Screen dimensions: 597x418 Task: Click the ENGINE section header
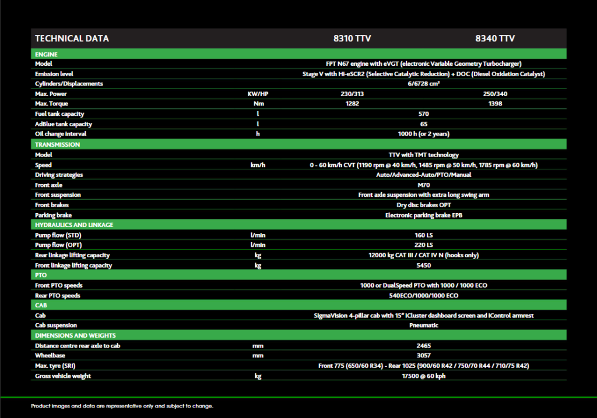[298, 54]
